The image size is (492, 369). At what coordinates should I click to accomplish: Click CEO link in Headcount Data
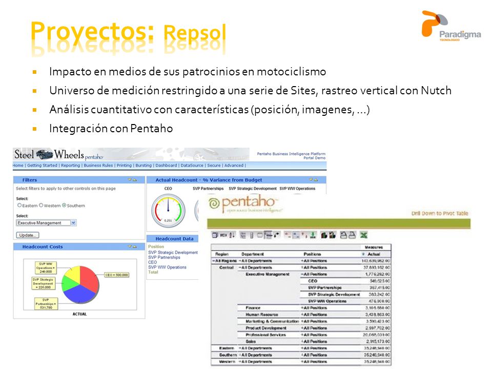(153, 262)
